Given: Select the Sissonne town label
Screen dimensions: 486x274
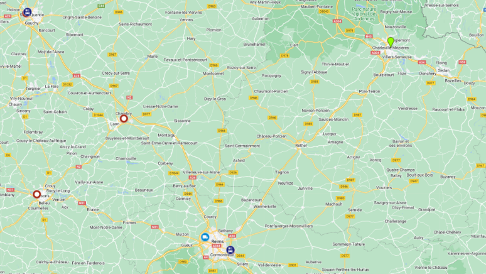Looking at the screenshot, I should tap(182, 121).
